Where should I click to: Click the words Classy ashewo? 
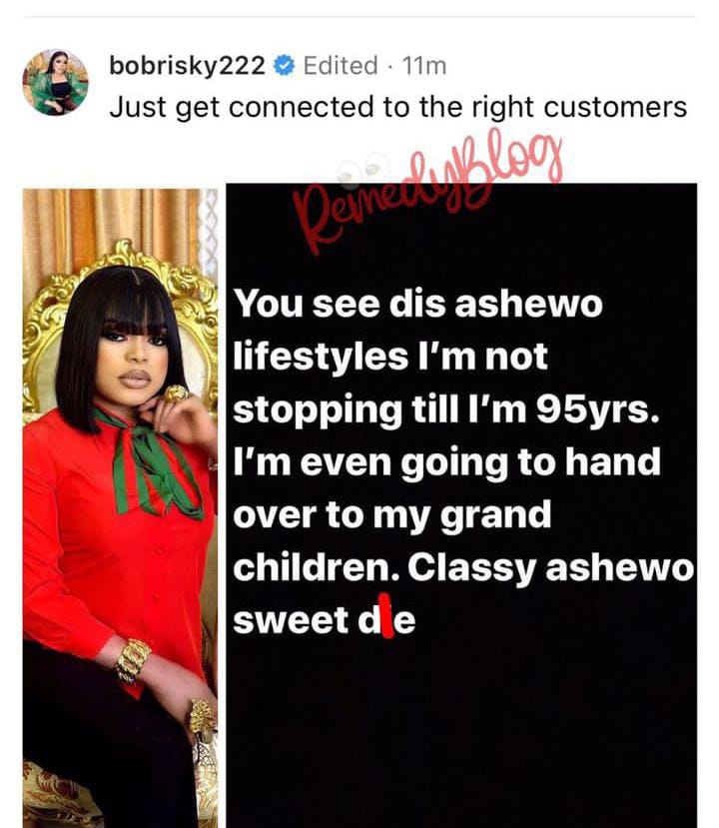(x=550, y=568)
